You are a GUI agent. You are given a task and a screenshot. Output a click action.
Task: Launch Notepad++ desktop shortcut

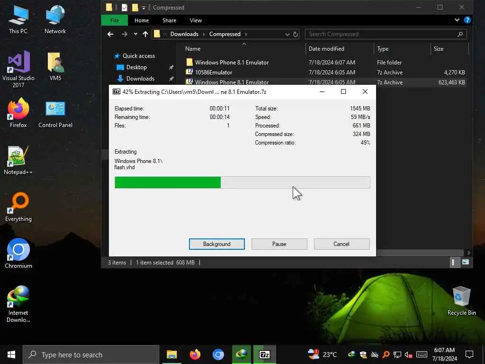(x=18, y=160)
